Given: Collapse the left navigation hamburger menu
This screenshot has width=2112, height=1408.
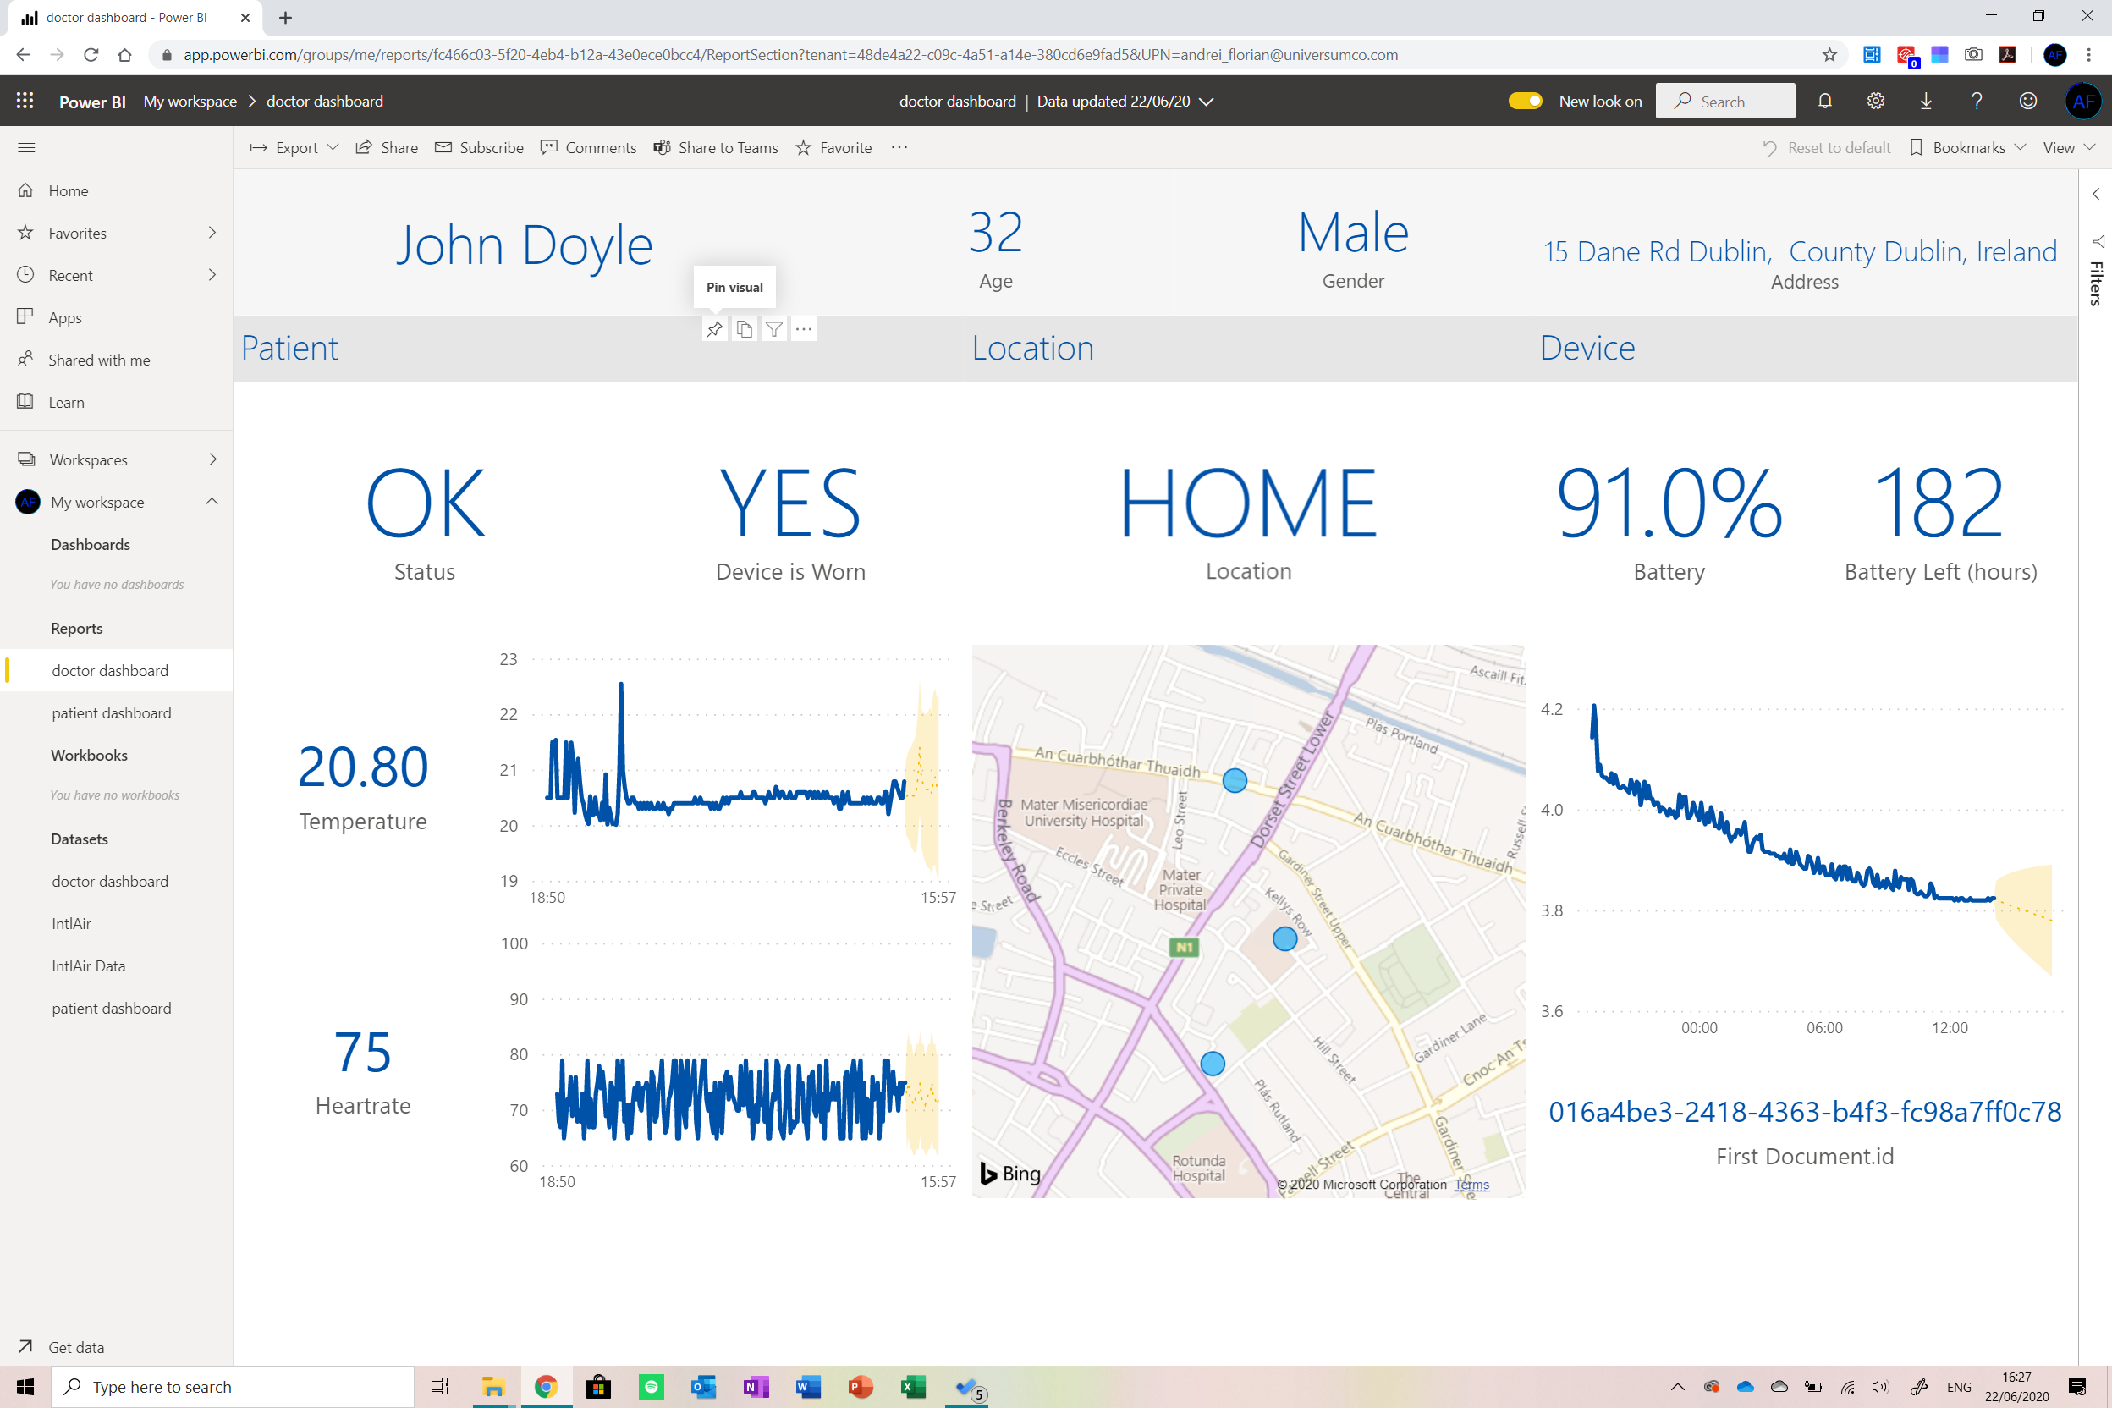Looking at the screenshot, I should point(26,147).
